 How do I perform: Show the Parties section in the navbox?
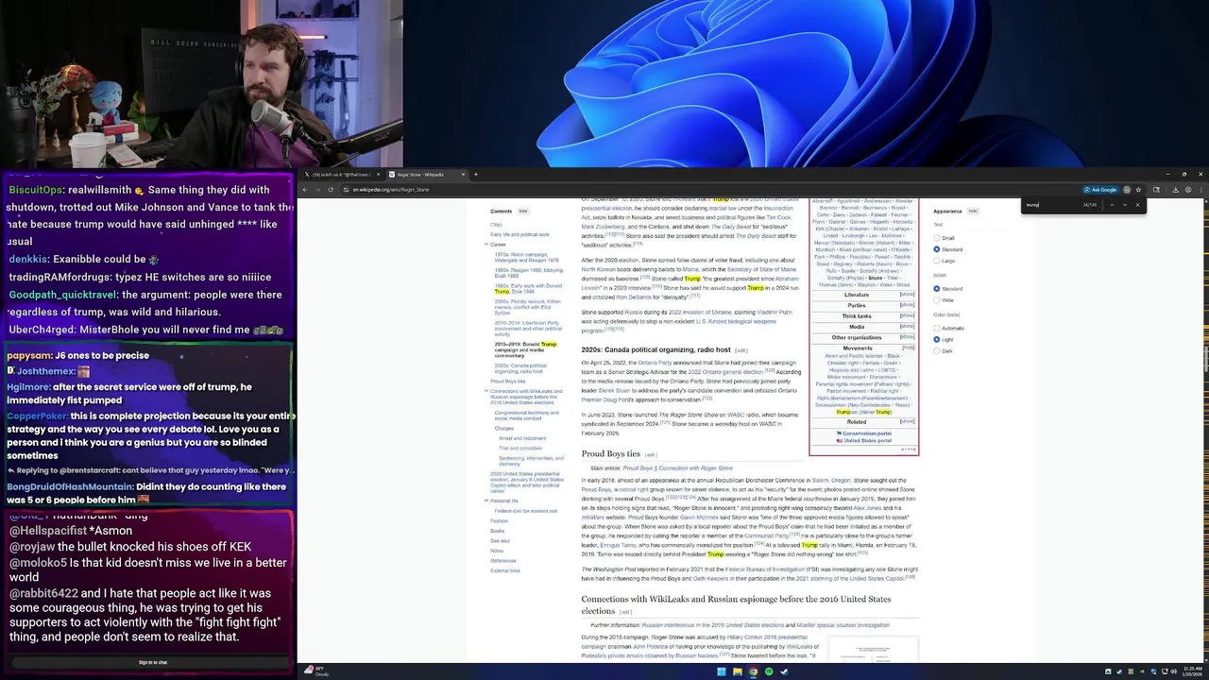pos(907,305)
